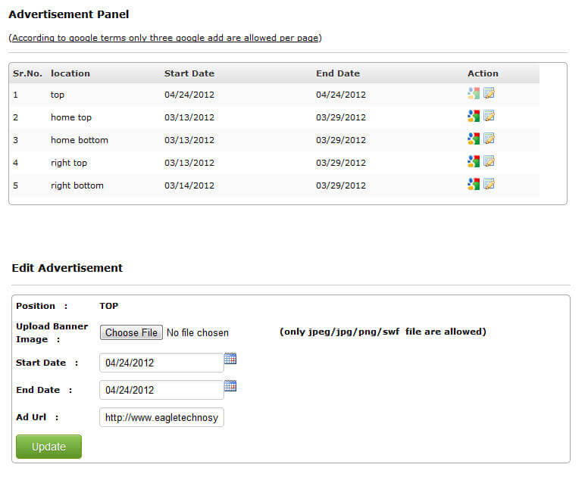The image size is (588, 480).
Task: Click the 'Edit Advertisement' heading
Action: click(67, 268)
